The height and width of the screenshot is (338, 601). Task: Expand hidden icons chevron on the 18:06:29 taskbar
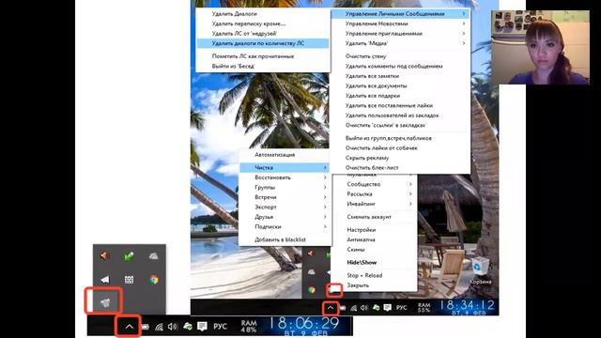click(130, 327)
